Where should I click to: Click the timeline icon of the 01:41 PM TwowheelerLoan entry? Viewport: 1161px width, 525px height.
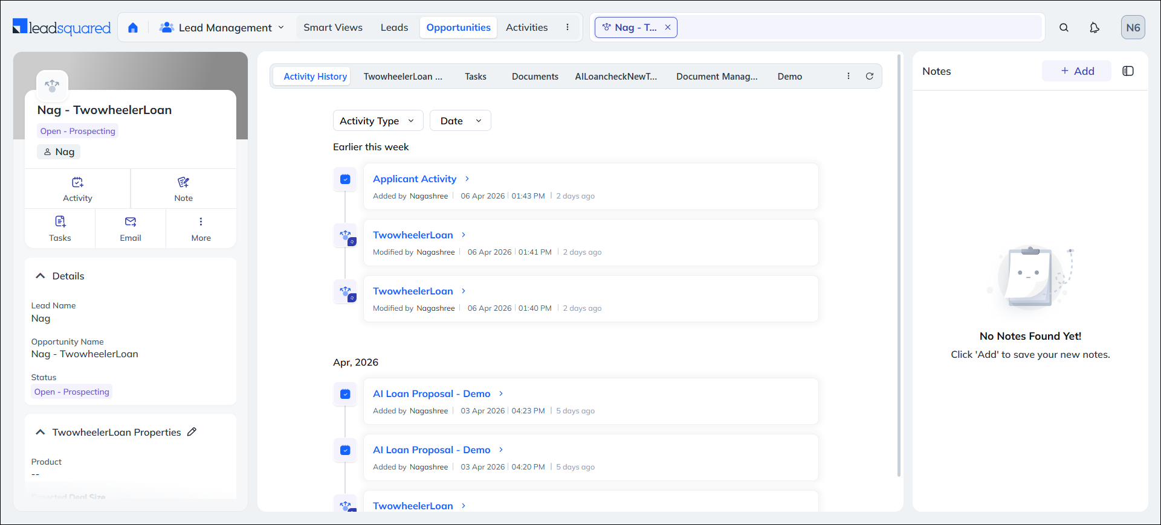[x=345, y=235]
